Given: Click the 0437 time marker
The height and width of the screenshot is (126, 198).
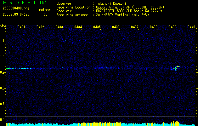Looking at the screenshot, I should point(135,27).
